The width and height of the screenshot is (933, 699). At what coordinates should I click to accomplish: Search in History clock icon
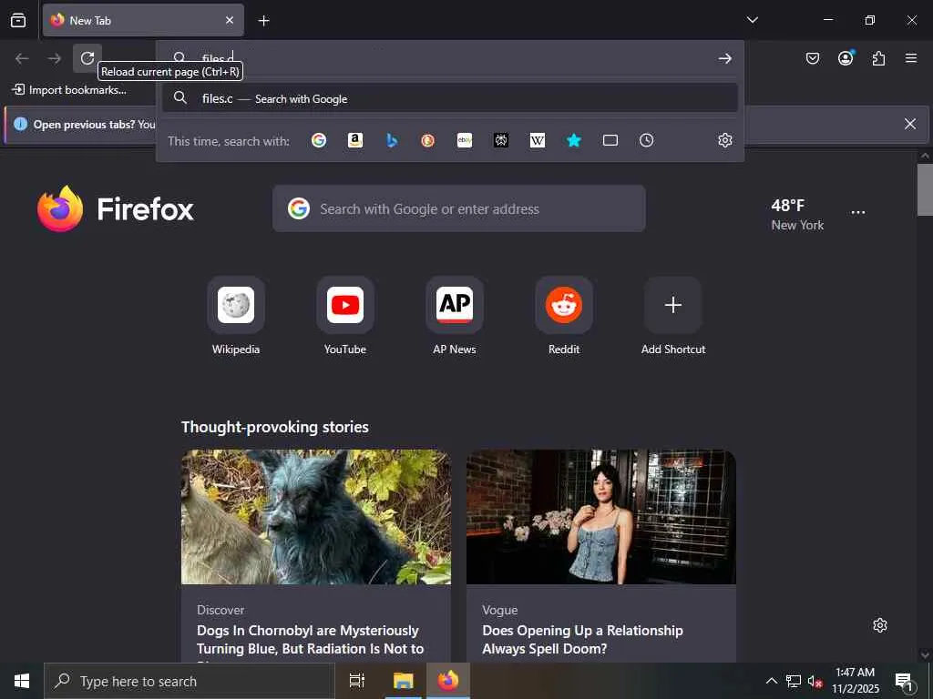pos(646,140)
